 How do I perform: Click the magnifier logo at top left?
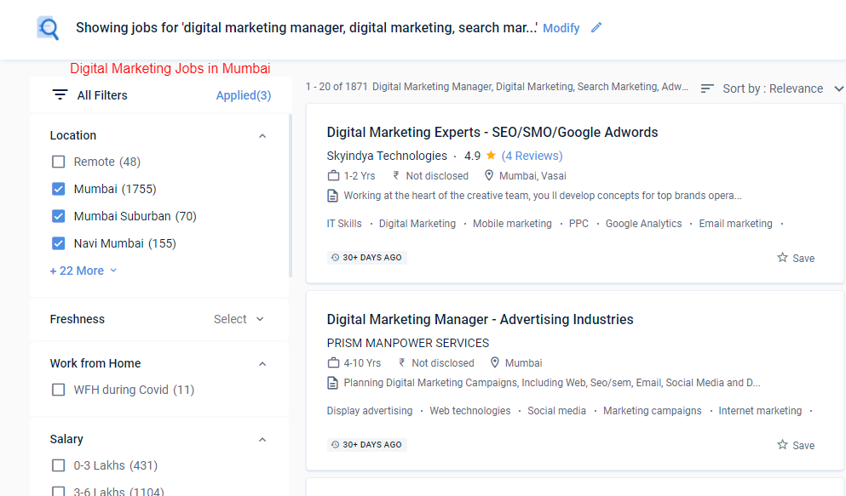48,27
